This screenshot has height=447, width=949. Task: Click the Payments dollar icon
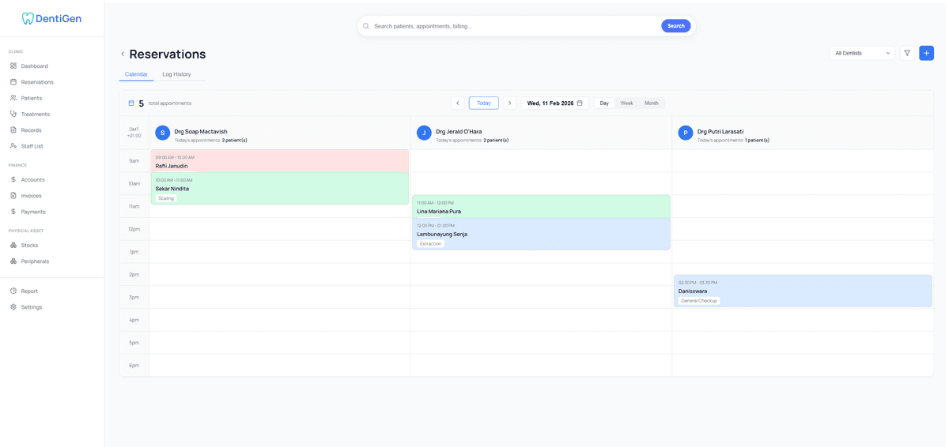click(x=13, y=212)
